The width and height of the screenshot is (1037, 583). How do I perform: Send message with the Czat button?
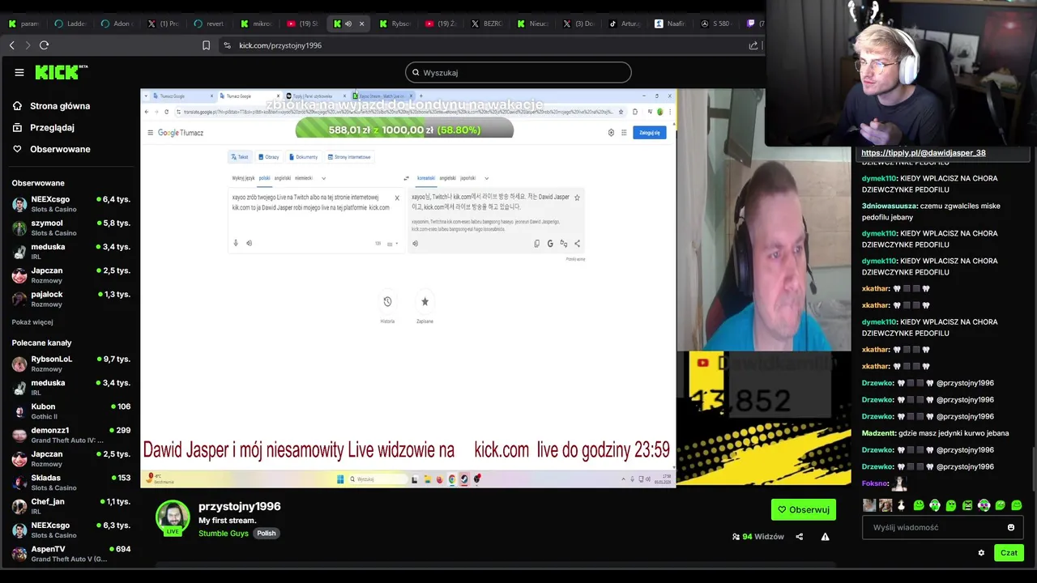pyautogui.click(x=1009, y=553)
